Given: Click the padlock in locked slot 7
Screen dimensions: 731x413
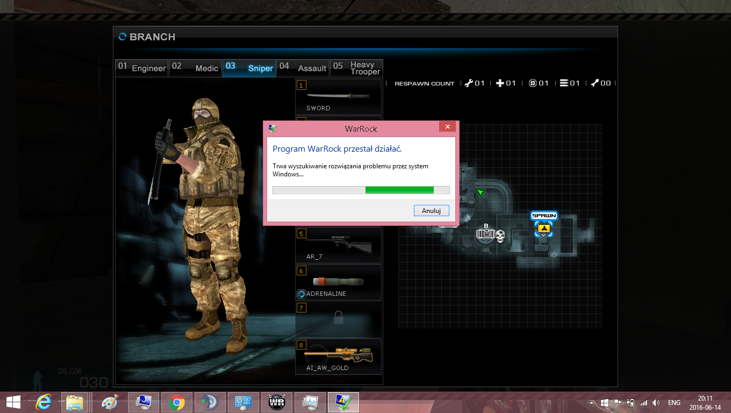Looking at the screenshot, I should 338,318.
